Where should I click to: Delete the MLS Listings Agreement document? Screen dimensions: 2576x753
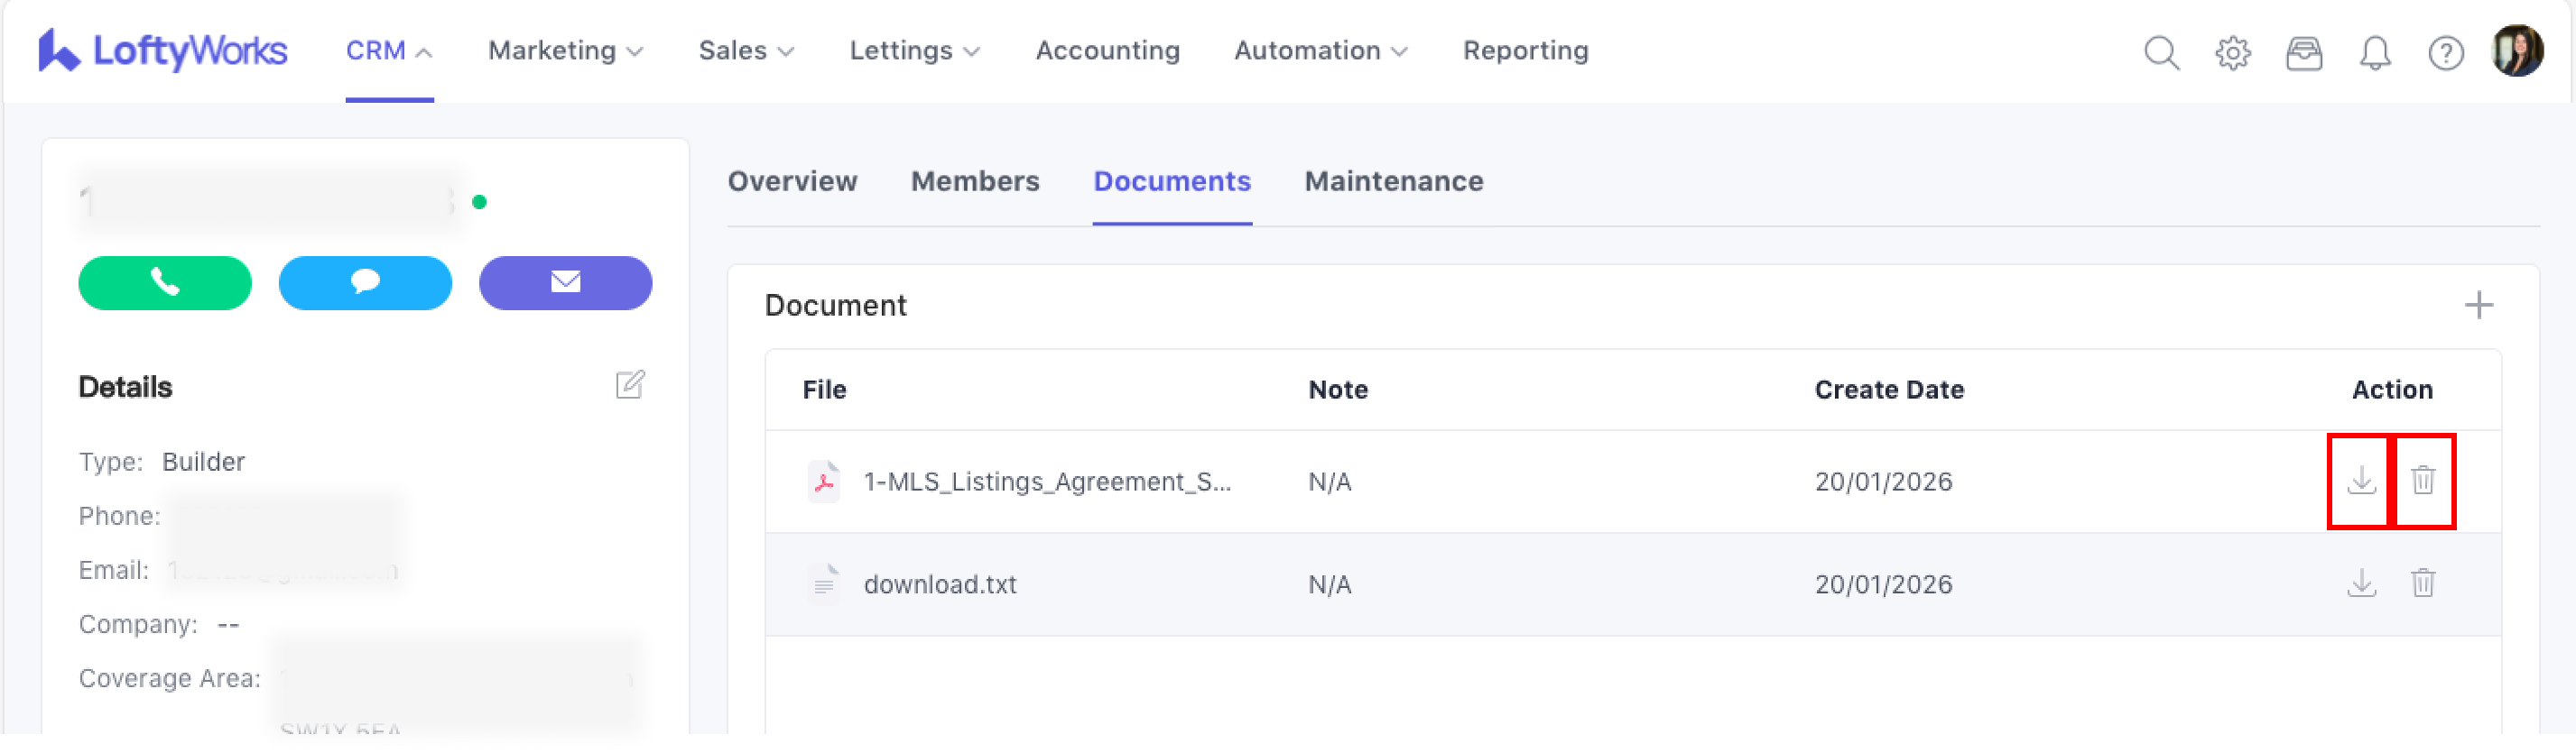[x=2422, y=481]
